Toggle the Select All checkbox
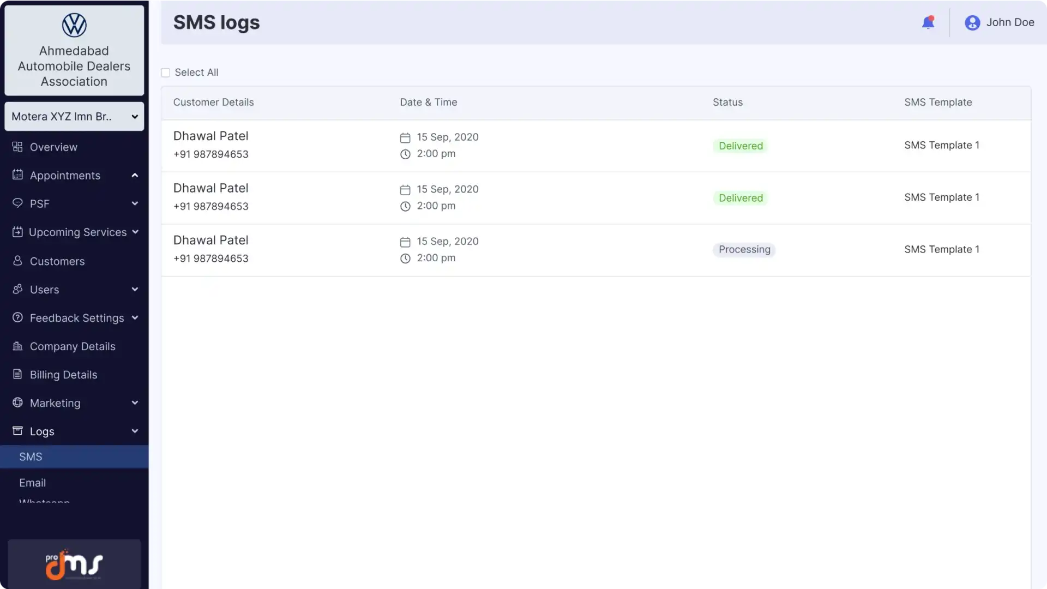 click(x=165, y=72)
